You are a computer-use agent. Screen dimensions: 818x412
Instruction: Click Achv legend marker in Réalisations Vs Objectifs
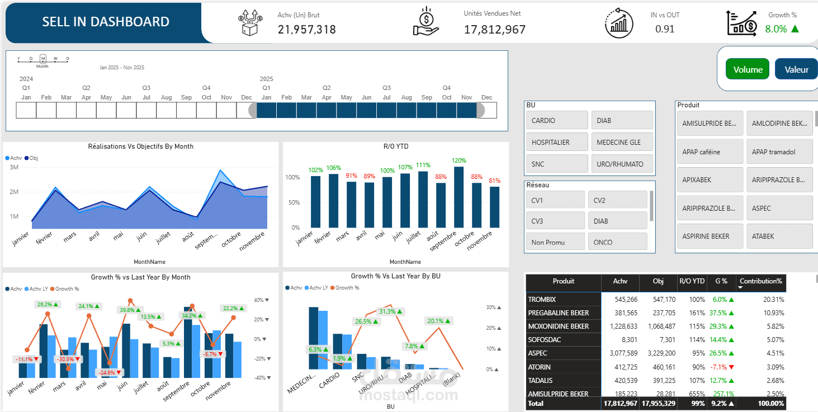(x=7, y=158)
